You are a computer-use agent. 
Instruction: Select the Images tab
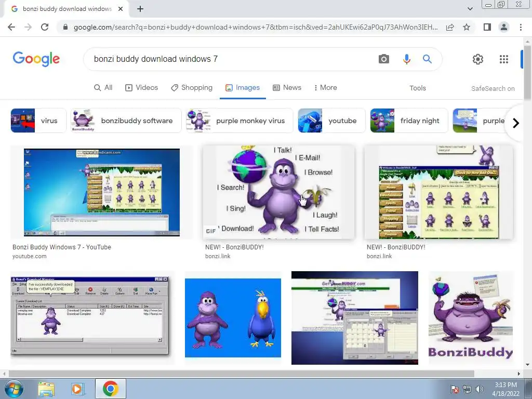[x=243, y=87]
